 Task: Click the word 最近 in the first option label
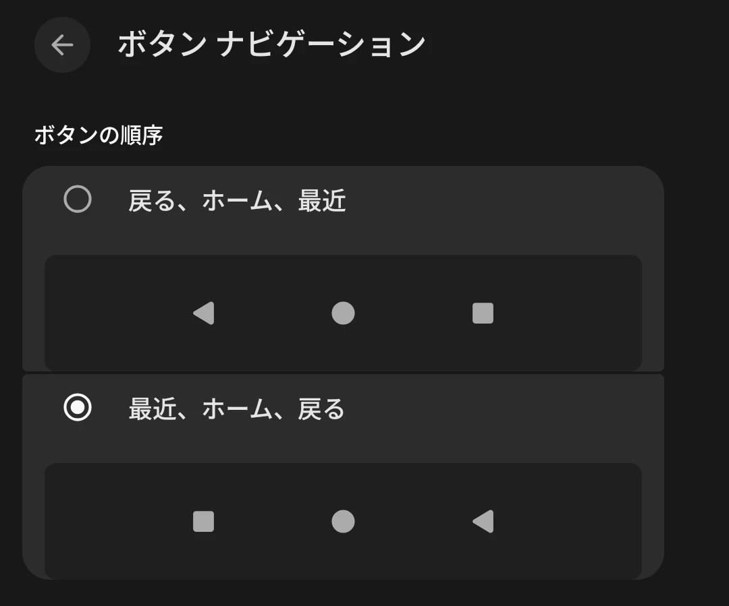coord(322,201)
